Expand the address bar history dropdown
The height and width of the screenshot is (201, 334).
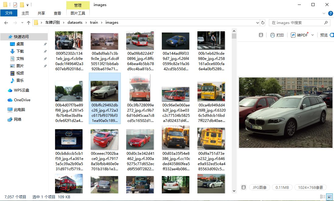click(258, 23)
